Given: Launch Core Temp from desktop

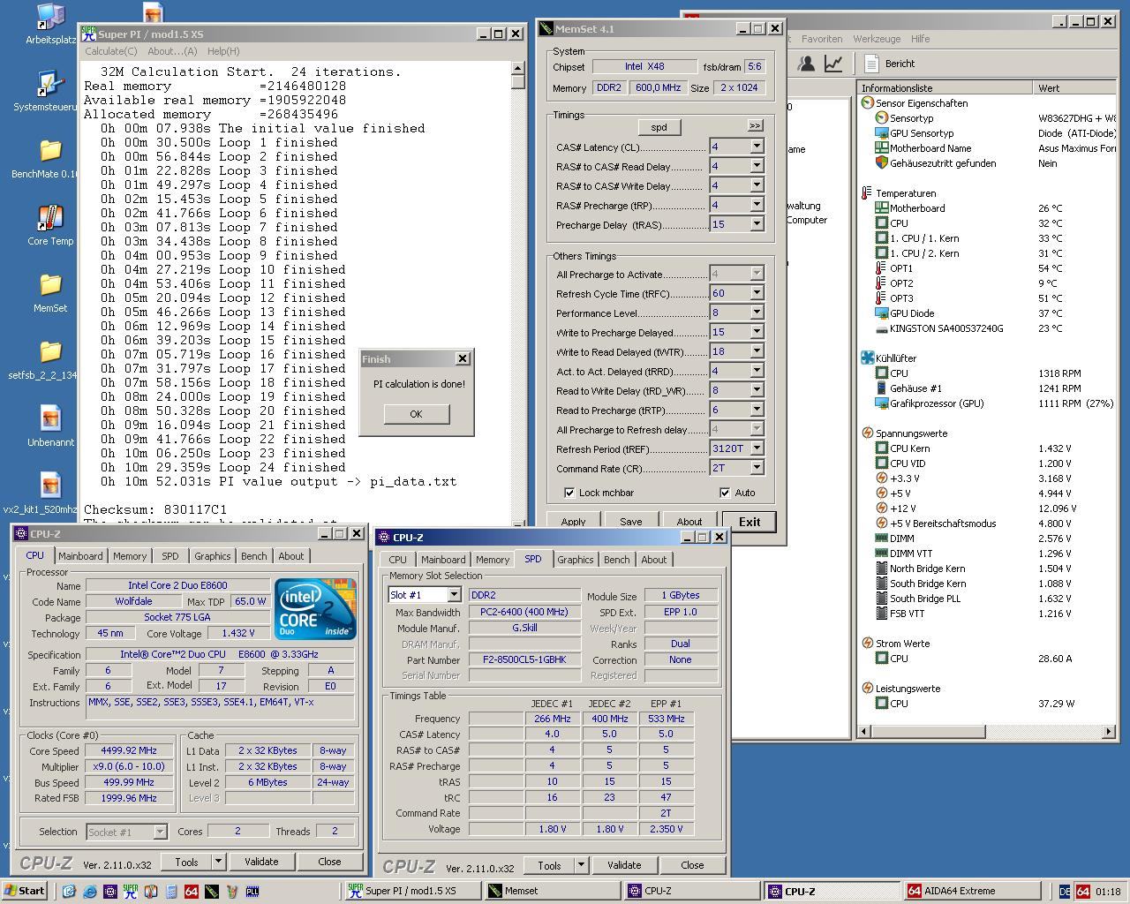Looking at the screenshot, I should coord(49,225).
